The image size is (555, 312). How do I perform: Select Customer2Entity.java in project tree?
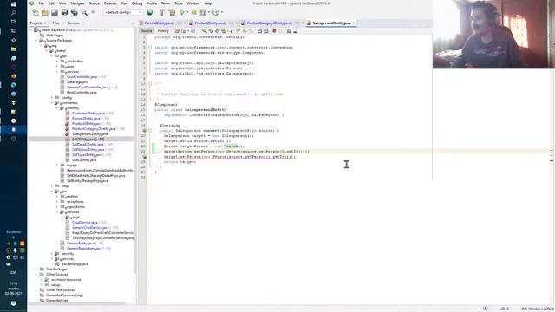88,114
